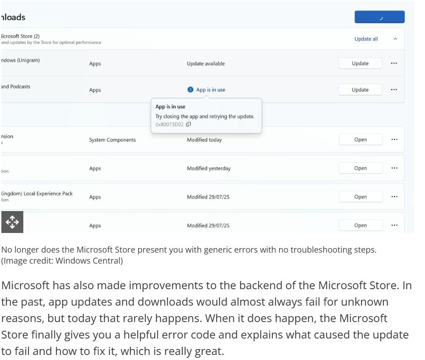The image size is (425, 360).
Task: Open more options for Modified yesterday row
Action: [394, 168]
